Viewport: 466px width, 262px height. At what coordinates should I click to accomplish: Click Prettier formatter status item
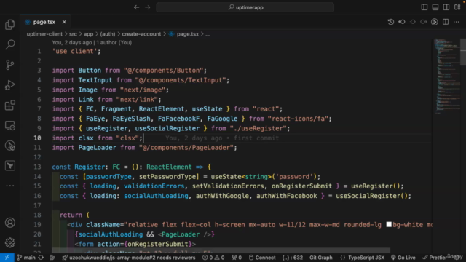pos(435,258)
